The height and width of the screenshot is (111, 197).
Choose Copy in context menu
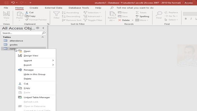[35, 88]
